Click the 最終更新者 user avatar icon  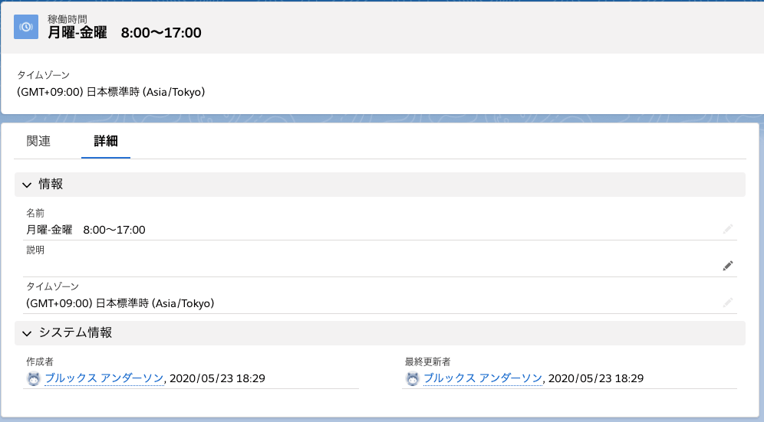[412, 378]
